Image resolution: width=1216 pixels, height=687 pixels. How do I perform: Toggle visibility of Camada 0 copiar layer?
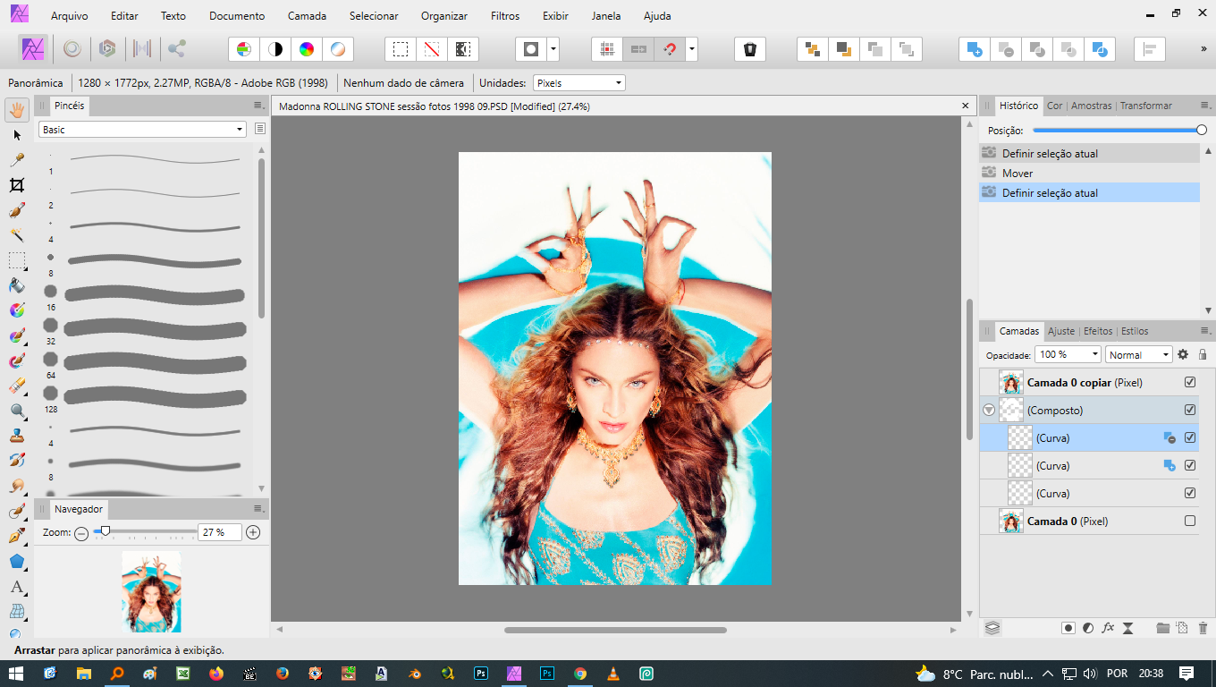(1190, 382)
